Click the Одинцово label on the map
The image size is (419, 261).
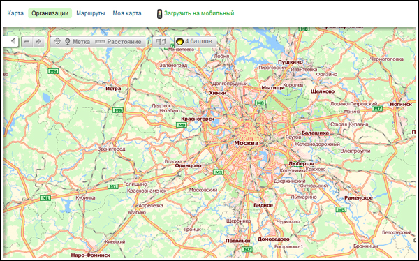[x=188, y=165]
